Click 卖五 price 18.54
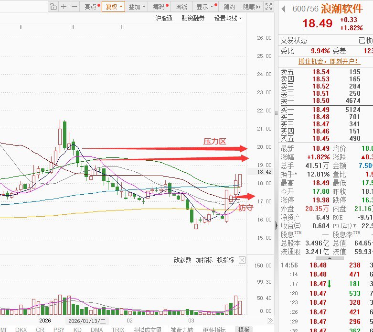Screen dimensions: 373x332 (x=321, y=72)
